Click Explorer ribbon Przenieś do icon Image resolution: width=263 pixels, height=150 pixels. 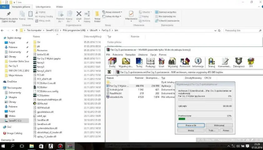coord(60,14)
